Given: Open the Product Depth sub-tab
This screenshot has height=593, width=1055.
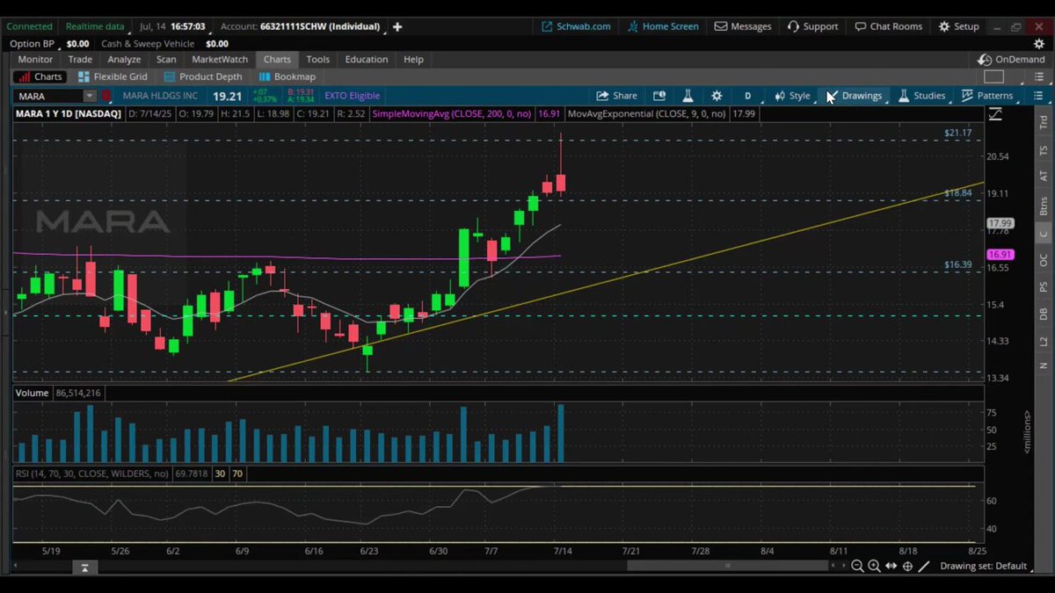Looking at the screenshot, I should click(203, 76).
